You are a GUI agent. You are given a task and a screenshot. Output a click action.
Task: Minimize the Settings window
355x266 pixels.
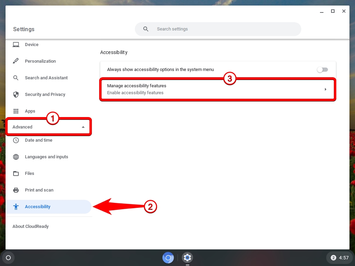pos(321,11)
